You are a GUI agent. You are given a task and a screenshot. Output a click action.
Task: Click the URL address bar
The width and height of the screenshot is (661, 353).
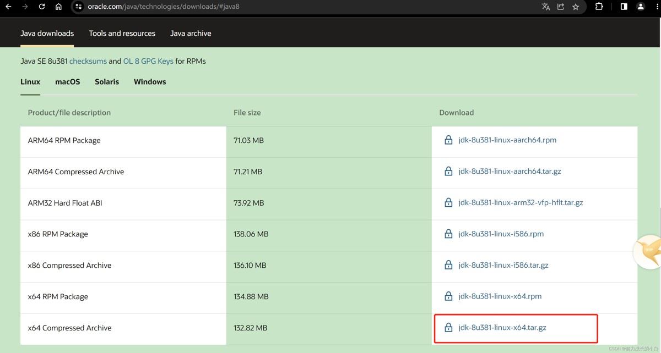[275, 7]
